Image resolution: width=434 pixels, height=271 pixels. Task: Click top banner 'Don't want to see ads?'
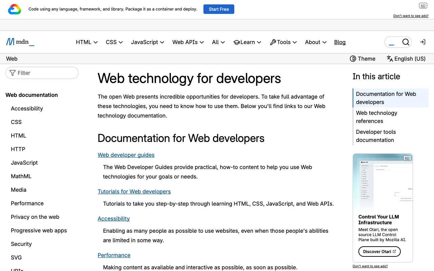pos(411,16)
